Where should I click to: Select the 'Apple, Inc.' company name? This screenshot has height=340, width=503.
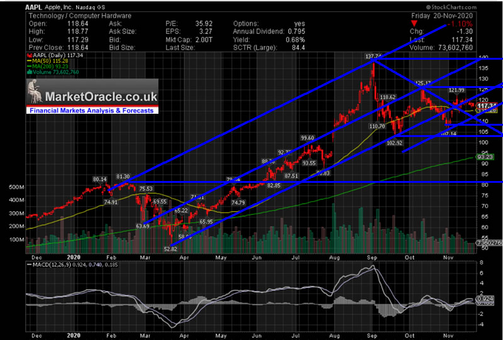58,7
